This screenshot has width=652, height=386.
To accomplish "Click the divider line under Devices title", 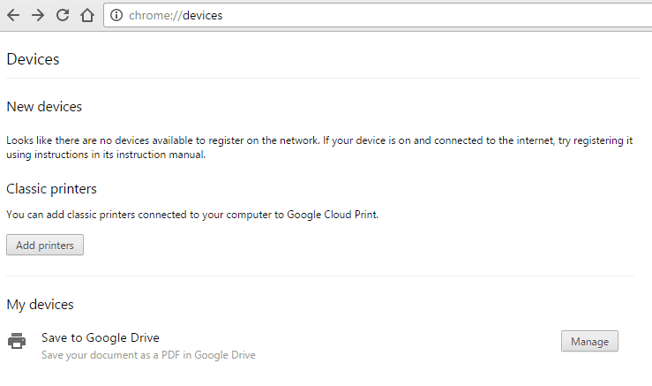I will 322,79.
